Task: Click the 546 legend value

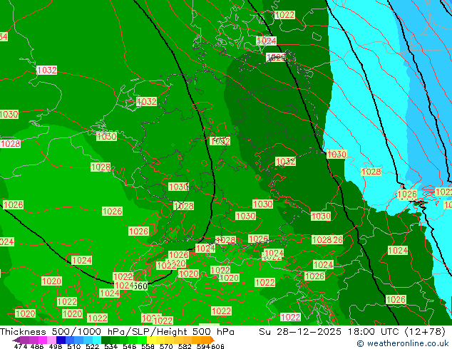Action: click(130, 346)
